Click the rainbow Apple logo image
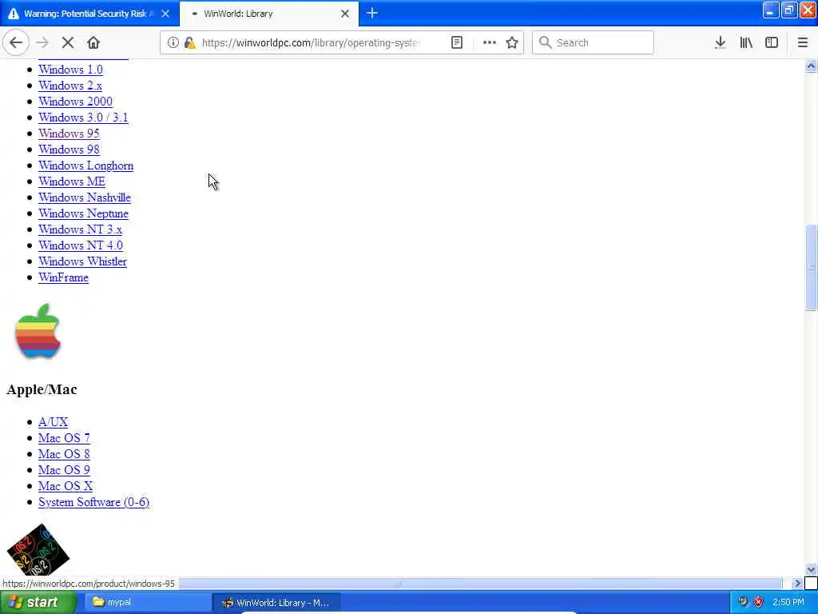Screen dimensions: 818x614 click(x=38, y=332)
